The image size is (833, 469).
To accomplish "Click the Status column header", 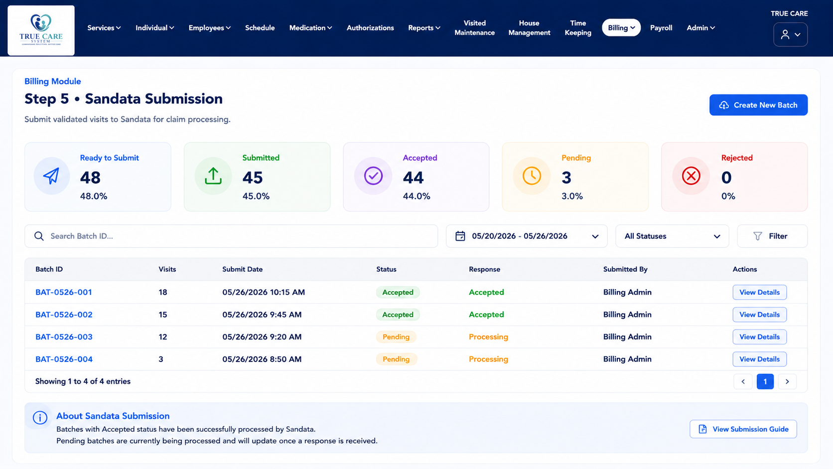I will pos(386,269).
